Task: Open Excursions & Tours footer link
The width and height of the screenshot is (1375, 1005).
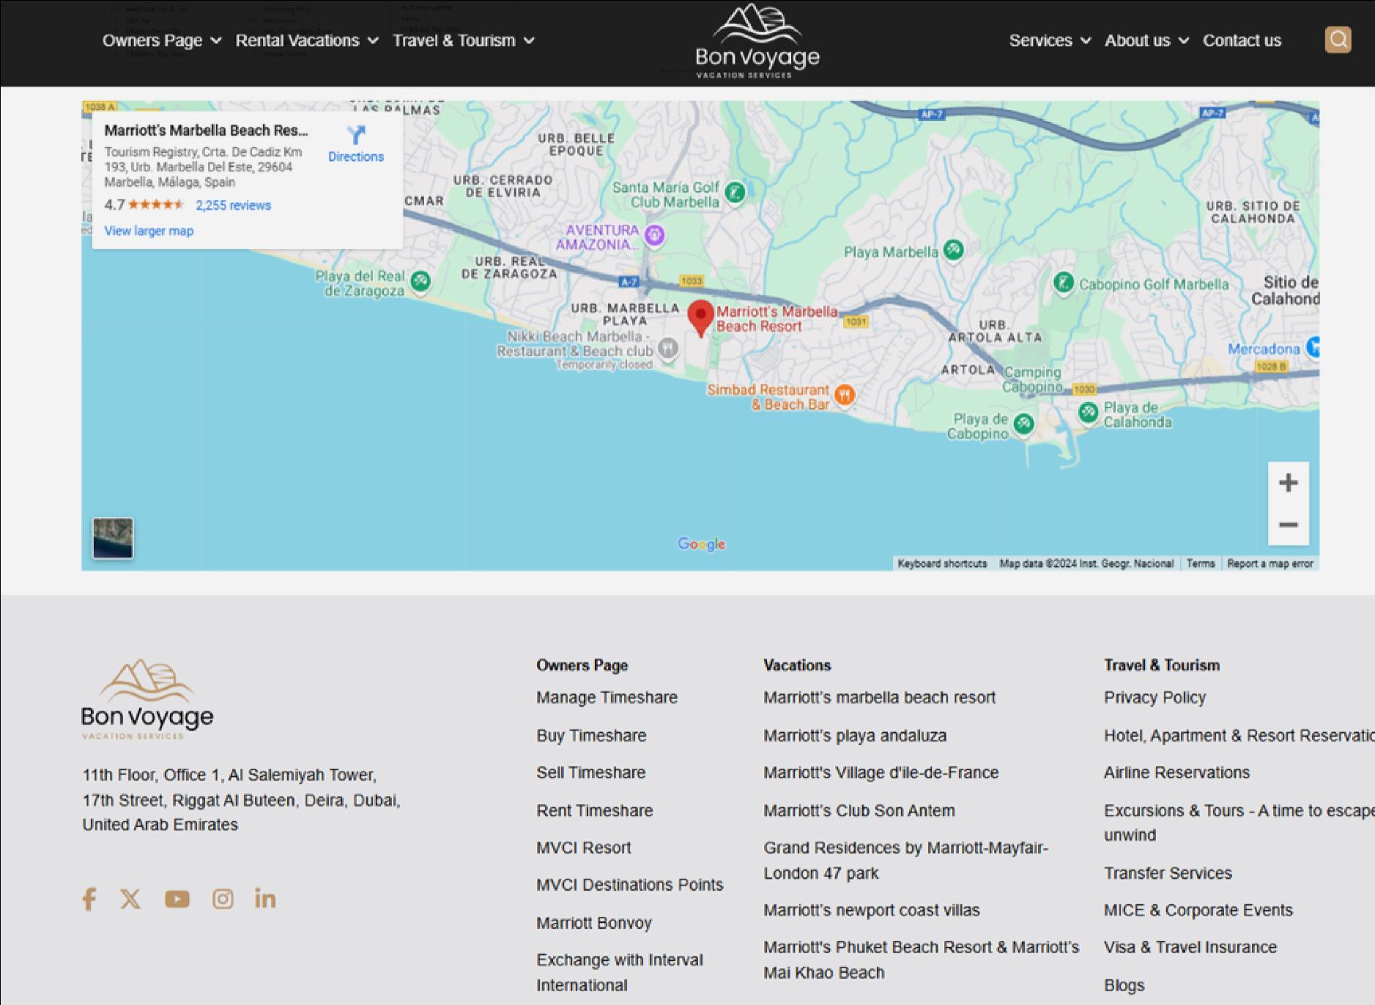Action: [x=1239, y=823]
